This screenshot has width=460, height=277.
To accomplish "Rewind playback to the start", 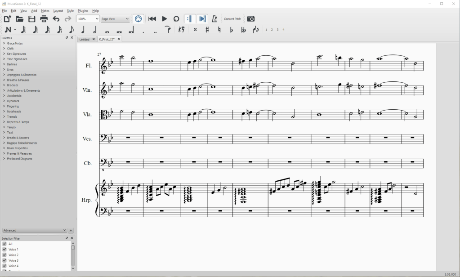I will [152, 19].
